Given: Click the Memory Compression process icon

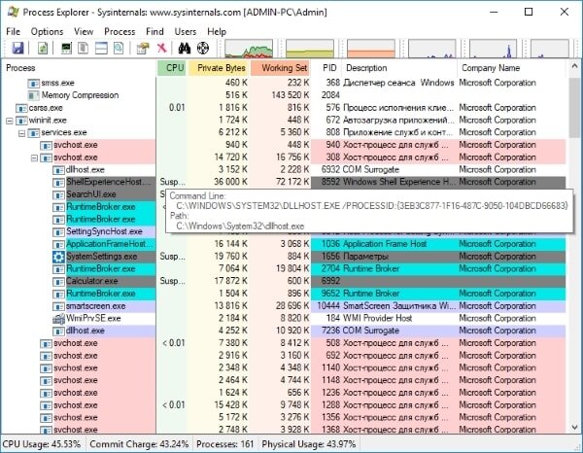Looking at the screenshot, I should [33, 95].
